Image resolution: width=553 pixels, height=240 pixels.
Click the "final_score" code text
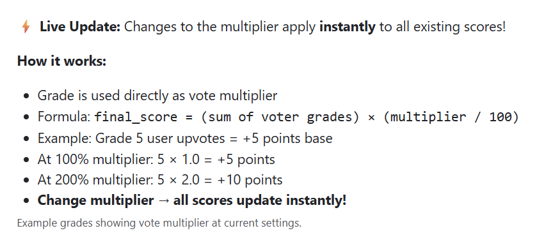pos(136,117)
